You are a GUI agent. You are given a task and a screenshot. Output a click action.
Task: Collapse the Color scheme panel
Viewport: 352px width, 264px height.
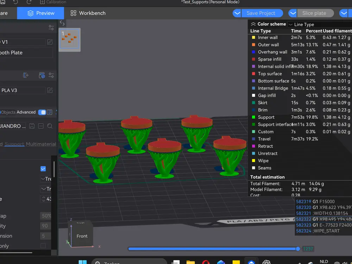coord(253,24)
